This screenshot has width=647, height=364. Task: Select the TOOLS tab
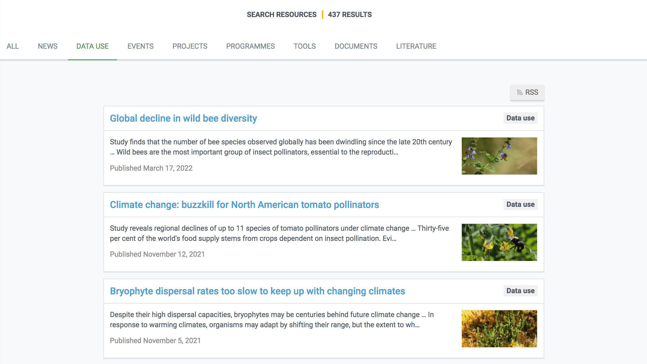click(304, 46)
